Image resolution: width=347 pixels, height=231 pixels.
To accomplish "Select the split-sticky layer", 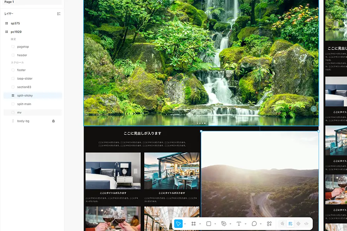I will tap(33, 95).
